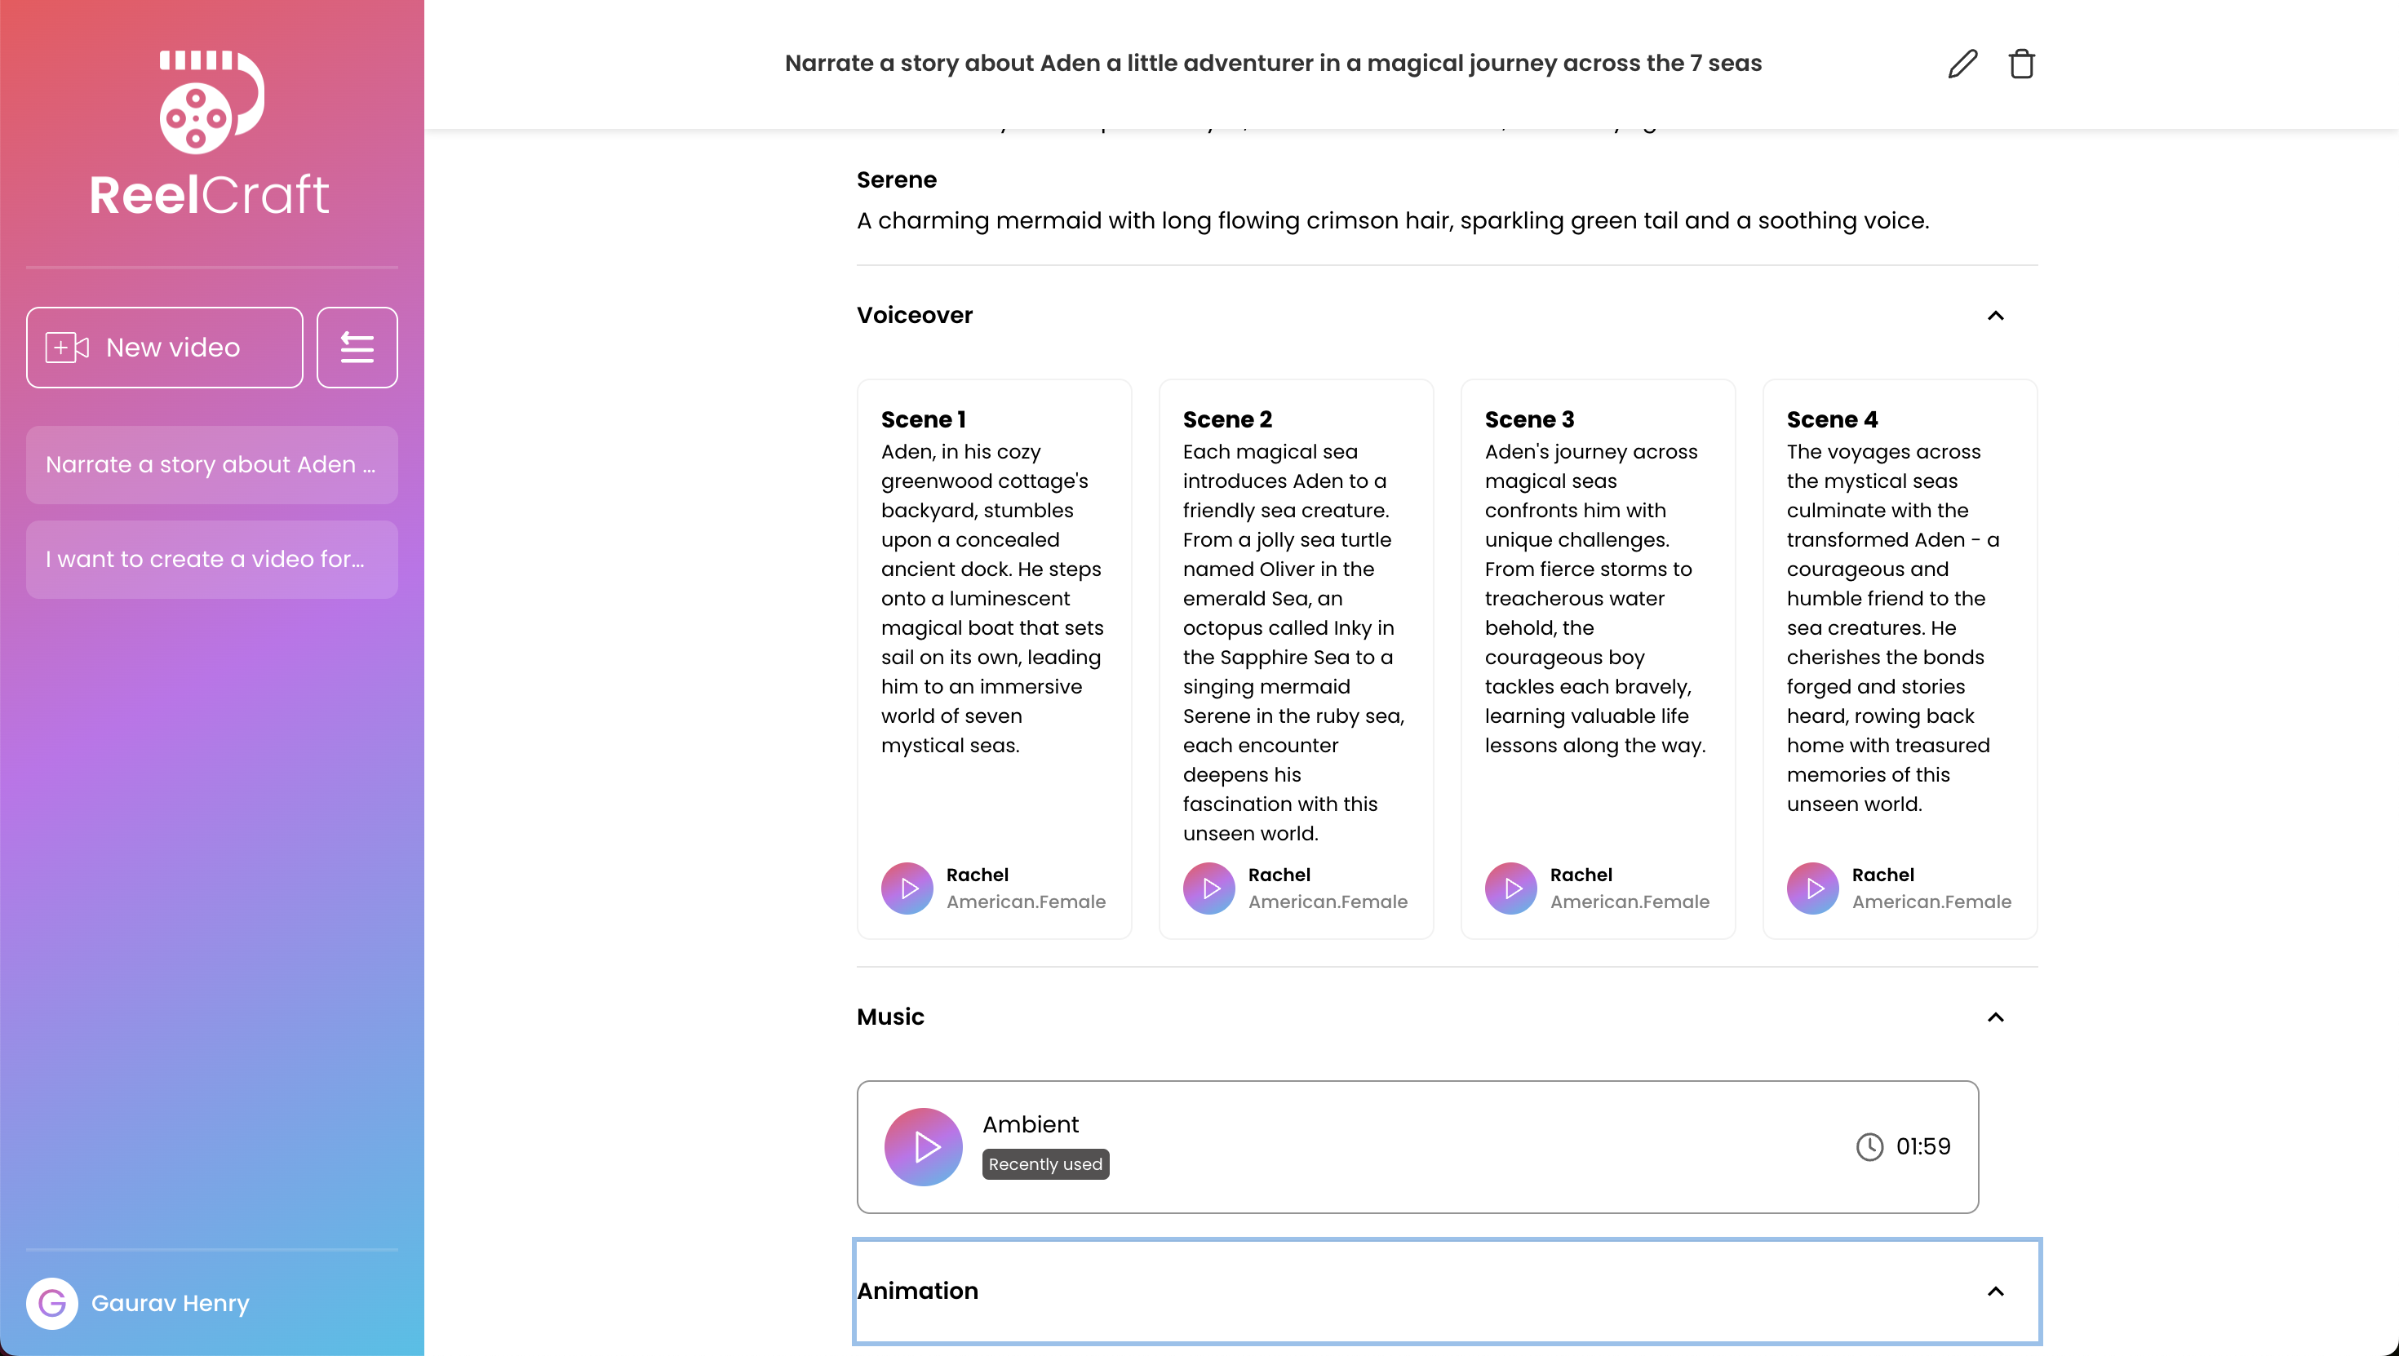Viewport: 2399px width, 1356px height.
Task: Collapse the Music section chevron
Action: tap(1995, 1017)
